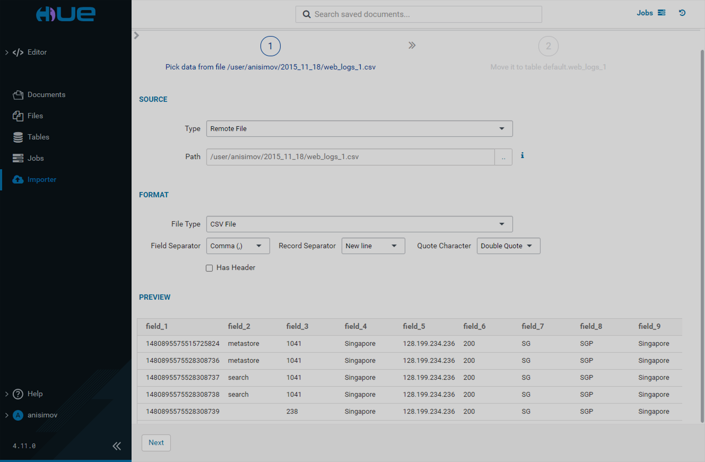Open the File Type CSV File dropdown
The width and height of the screenshot is (705, 462).
click(359, 224)
